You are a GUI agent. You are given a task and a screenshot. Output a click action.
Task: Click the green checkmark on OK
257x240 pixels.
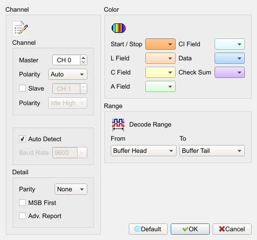pos(185,229)
